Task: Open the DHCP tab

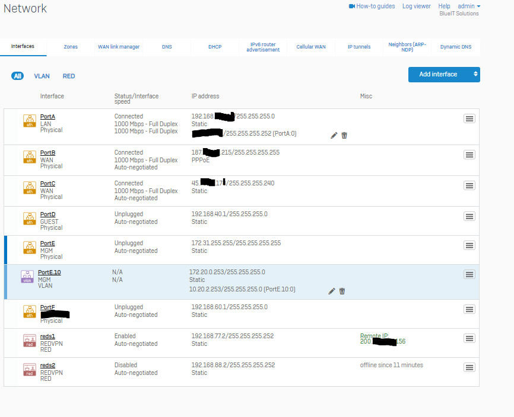Action: pyautogui.click(x=215, y=47)
